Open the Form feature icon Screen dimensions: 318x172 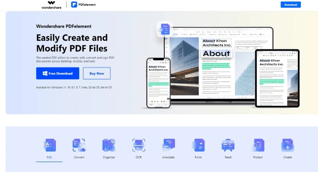(x=199, y=146)
